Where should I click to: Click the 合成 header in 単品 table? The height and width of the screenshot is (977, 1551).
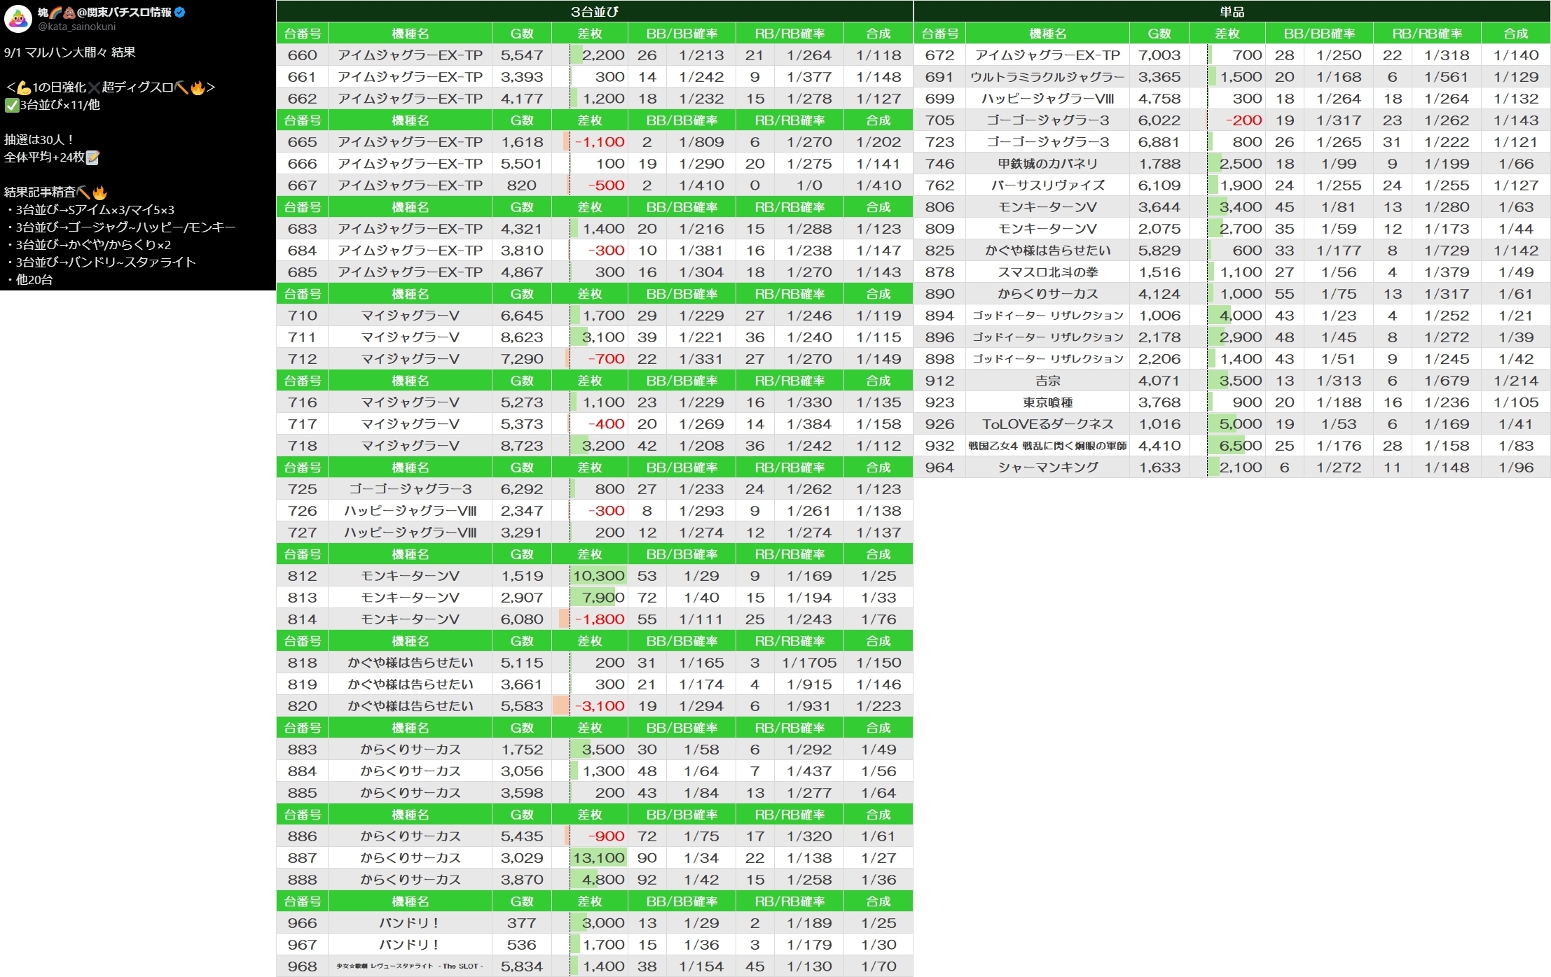[1515, 34]
